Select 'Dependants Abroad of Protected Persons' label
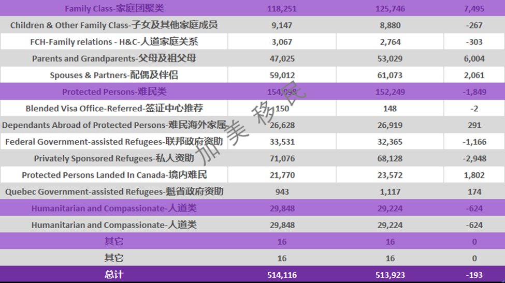This screenshot has height=283, width=505. (x=114, y=125)
